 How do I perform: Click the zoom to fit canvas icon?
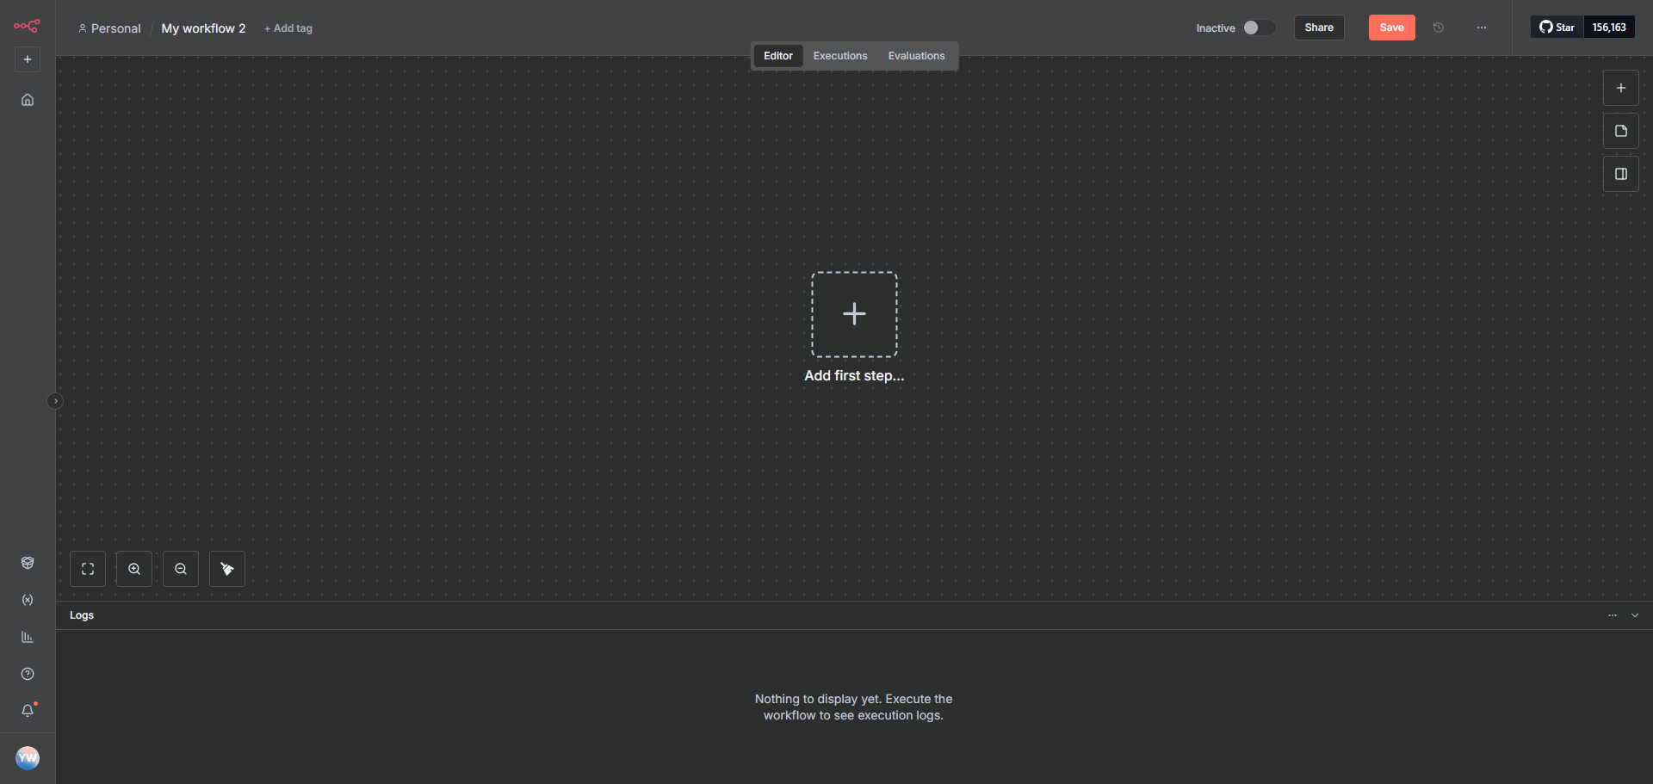pyautogui.click(x=88, y=569)
